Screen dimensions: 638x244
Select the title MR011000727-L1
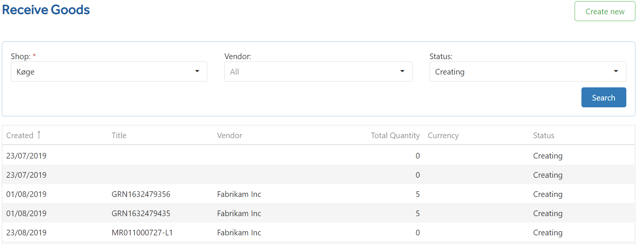pyautogui.click(x=142, y=233)
